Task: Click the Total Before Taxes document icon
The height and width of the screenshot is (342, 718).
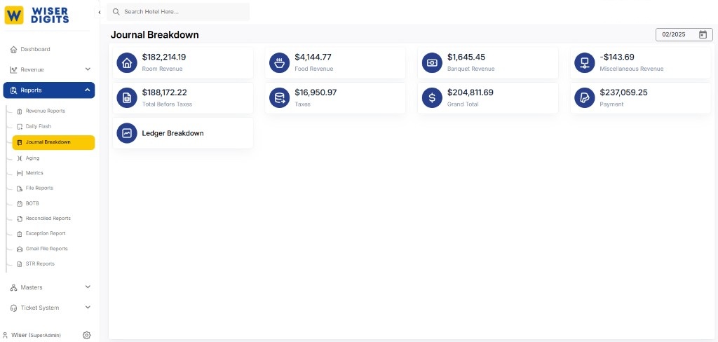Action: point(127,98)
